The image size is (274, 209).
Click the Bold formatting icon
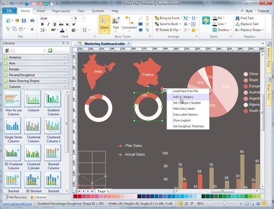point(42,24)
